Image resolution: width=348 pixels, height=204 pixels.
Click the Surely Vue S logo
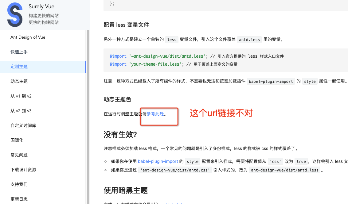[15, 15]
